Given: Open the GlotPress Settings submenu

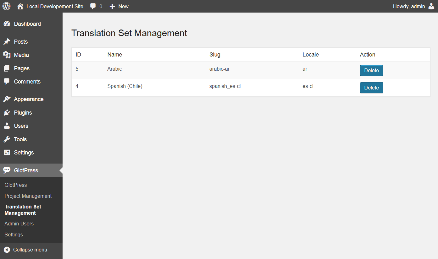Looking at the screenshot, I should (x=14, y=235).
